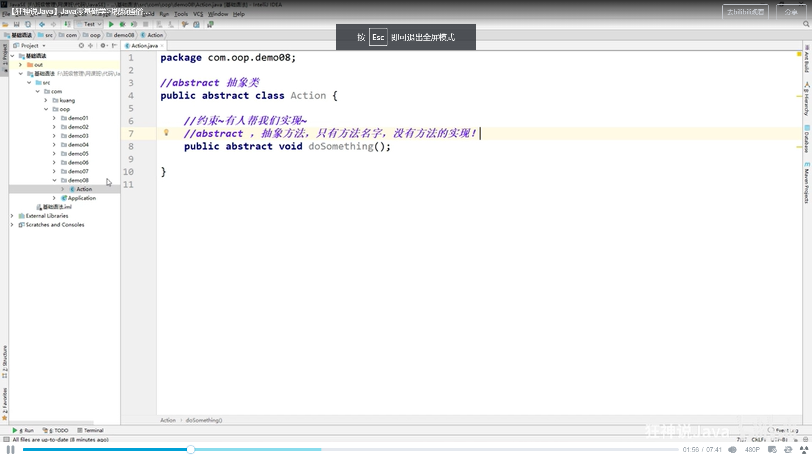Image resolution: width=812 pixels, height=457 pixels.
Task: Select the Action.java editor tab
Action: (144, 46)
